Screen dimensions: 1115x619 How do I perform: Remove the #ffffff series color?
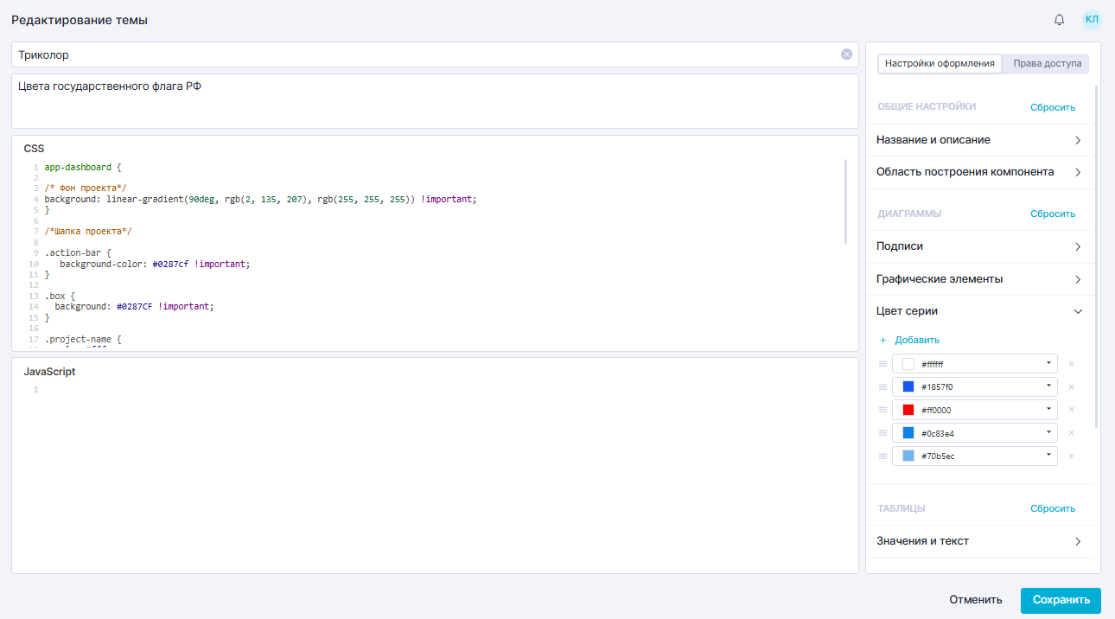pyautogui.click(x=1071, y=364)
